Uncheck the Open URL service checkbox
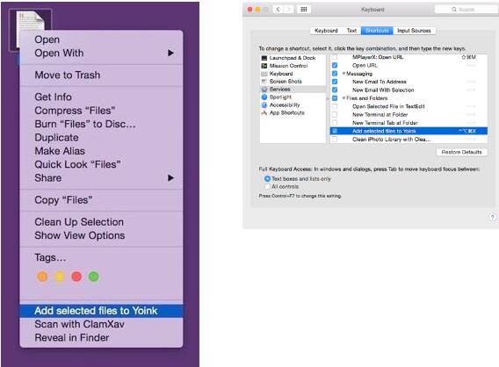The width and height of the screenshot is (499, 367). click(335, 65)
